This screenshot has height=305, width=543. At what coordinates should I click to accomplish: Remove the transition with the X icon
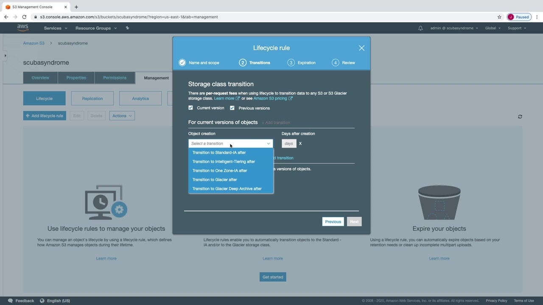[300, 144]
